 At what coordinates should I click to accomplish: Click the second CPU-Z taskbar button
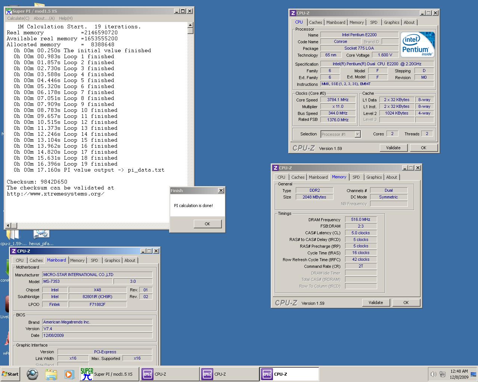pos(229,374)
